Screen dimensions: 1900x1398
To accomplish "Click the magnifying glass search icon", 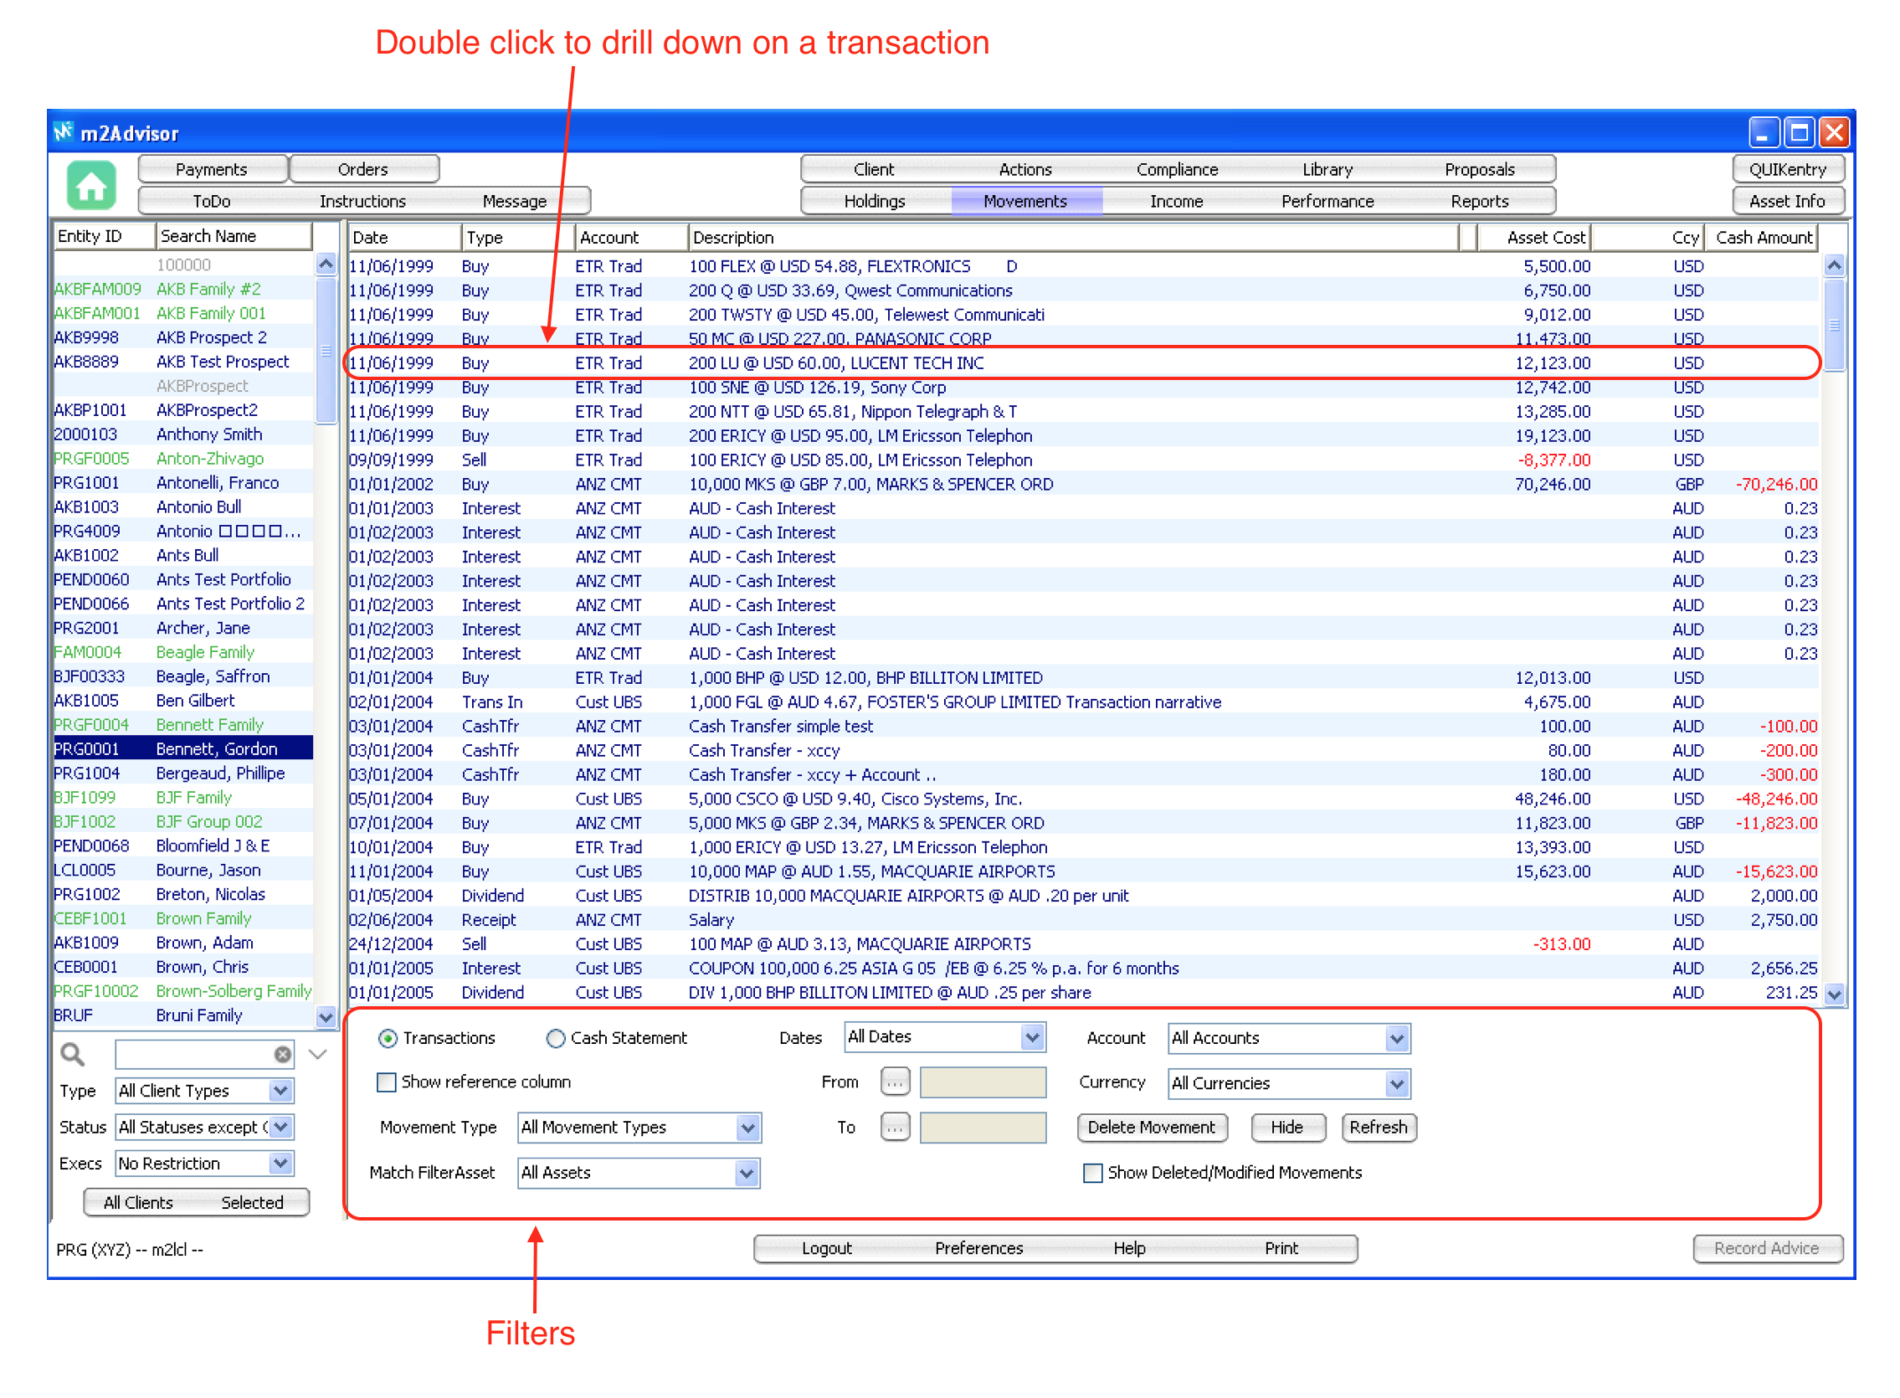I will point(73,1054).
